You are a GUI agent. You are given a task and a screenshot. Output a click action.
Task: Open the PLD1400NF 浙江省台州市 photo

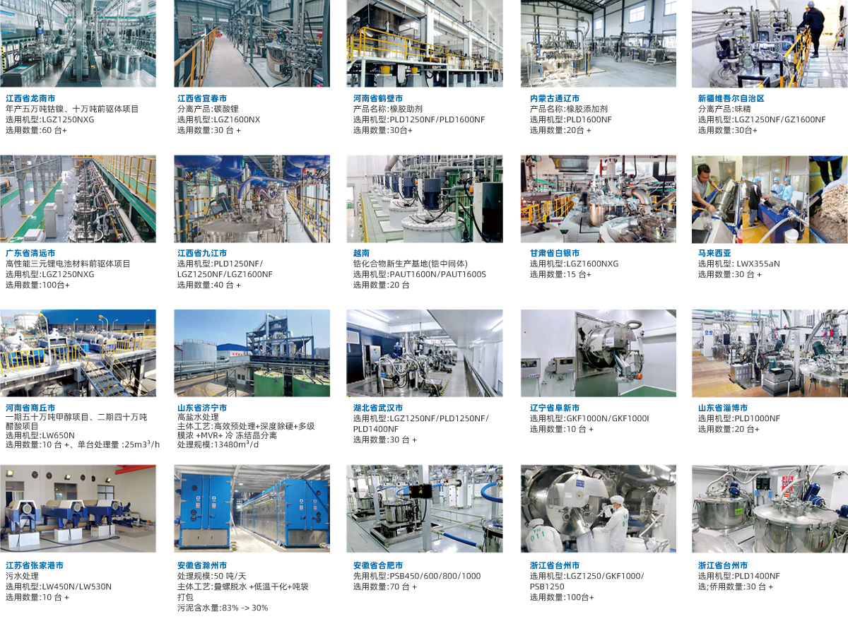click(770, 509)
